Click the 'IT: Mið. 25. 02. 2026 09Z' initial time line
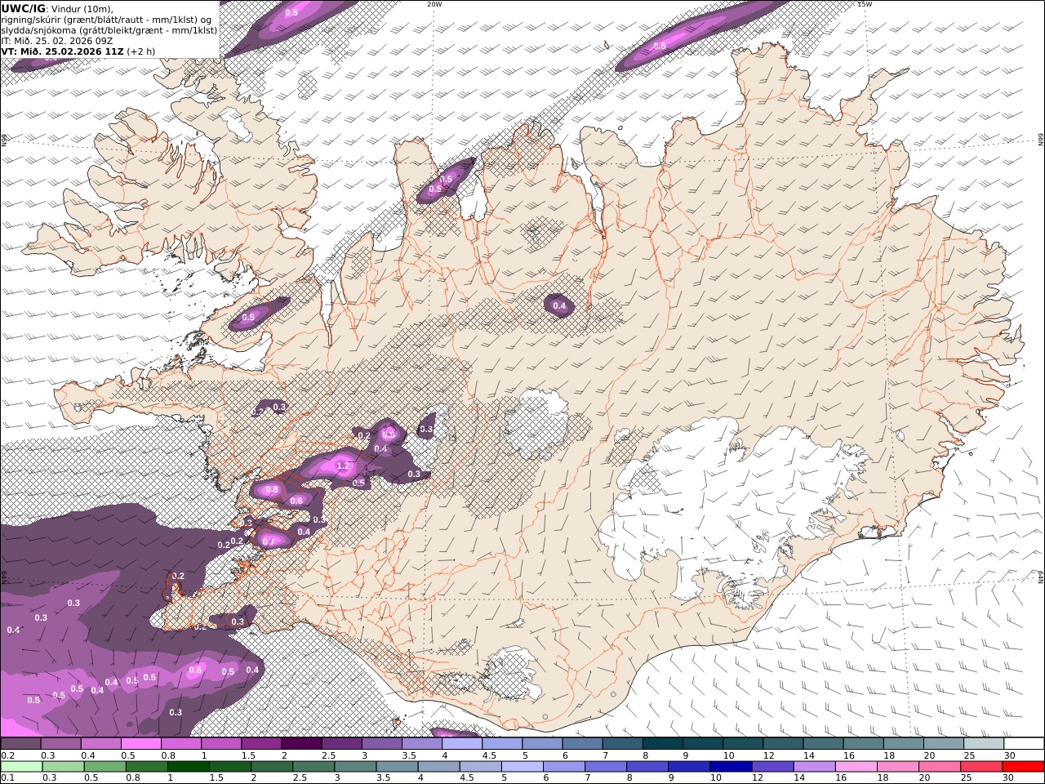 point(56,41)
